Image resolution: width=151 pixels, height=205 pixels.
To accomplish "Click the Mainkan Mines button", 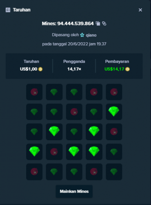I will pos(74,191).
